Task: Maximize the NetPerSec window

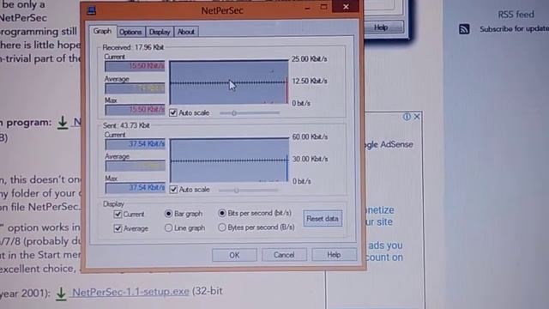Action: click(x=324, y=7)
